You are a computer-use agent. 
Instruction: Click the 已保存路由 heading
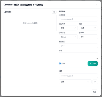(7, 12)
